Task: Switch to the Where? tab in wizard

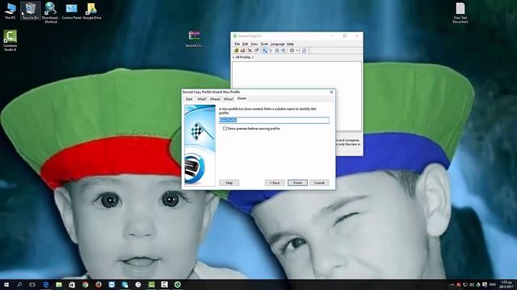Action: (x=215, y=99)
